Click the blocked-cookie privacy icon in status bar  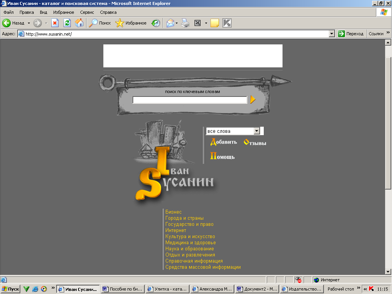(x=298, y=280)
